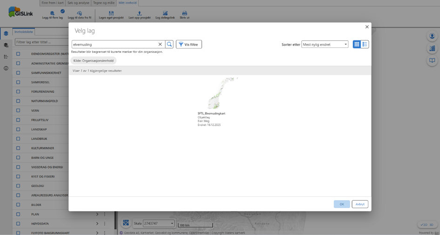Switch to the Søk og analyse tab

pyautogui.click(x=78, y=3)
